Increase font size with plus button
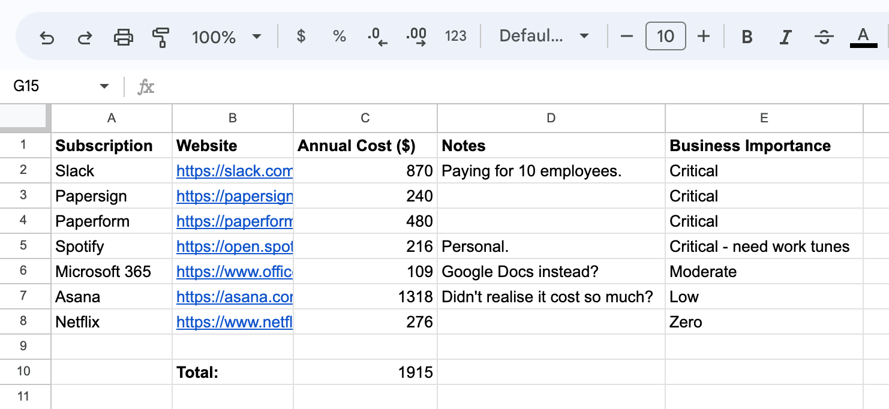Screen dimensions: 889x409 tap(704, 37)
